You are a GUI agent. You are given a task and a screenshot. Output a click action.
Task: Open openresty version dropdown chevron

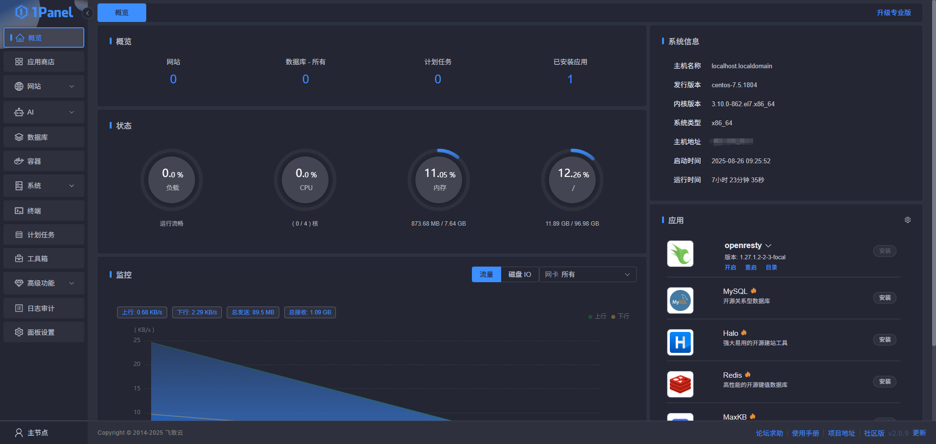[768, 246]
